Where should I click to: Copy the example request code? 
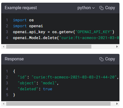[x=107, y=8]
